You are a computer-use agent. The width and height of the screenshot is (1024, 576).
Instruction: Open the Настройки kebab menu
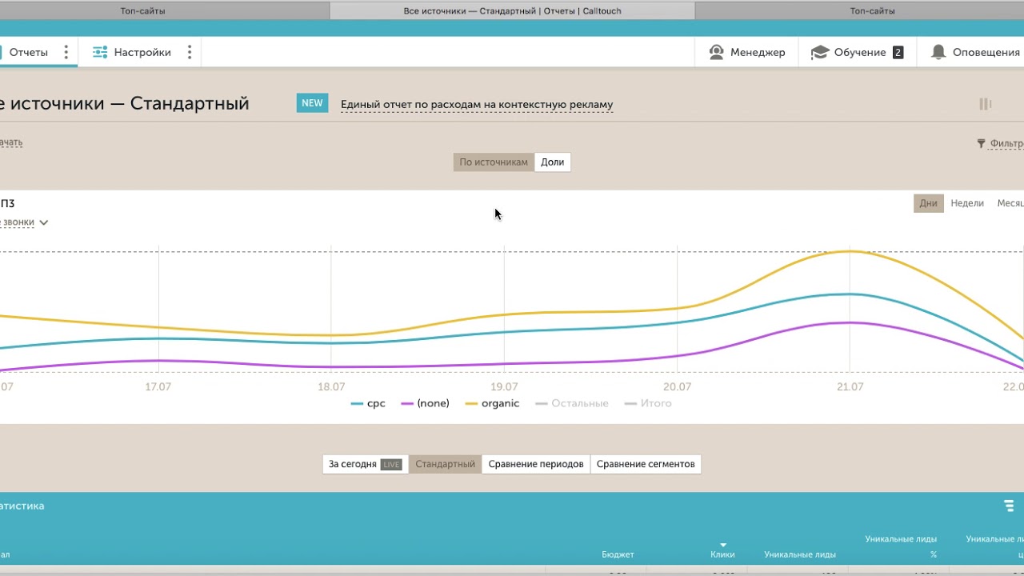[x=190, y=52]
